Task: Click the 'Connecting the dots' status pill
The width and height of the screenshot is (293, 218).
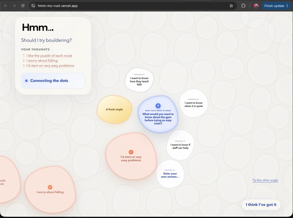Action: click(53, 81)
